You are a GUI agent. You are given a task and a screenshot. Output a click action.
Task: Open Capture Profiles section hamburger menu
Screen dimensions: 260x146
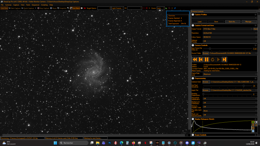(x=255, y=15)
